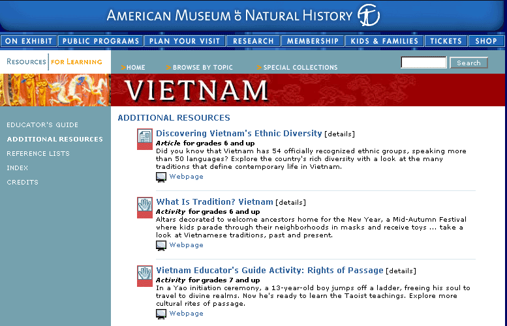The height and width of the screenshot is (326, 507).
Task: Click the Resources for Learning logo
Action: [54, 62]
